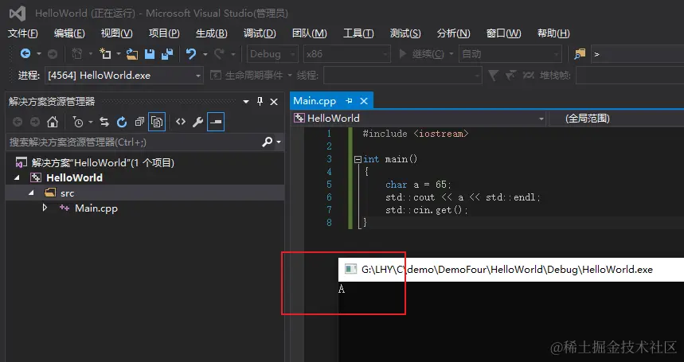Click the quick launch search box
This screenshot has height=362, width=684.
(637, 54)
